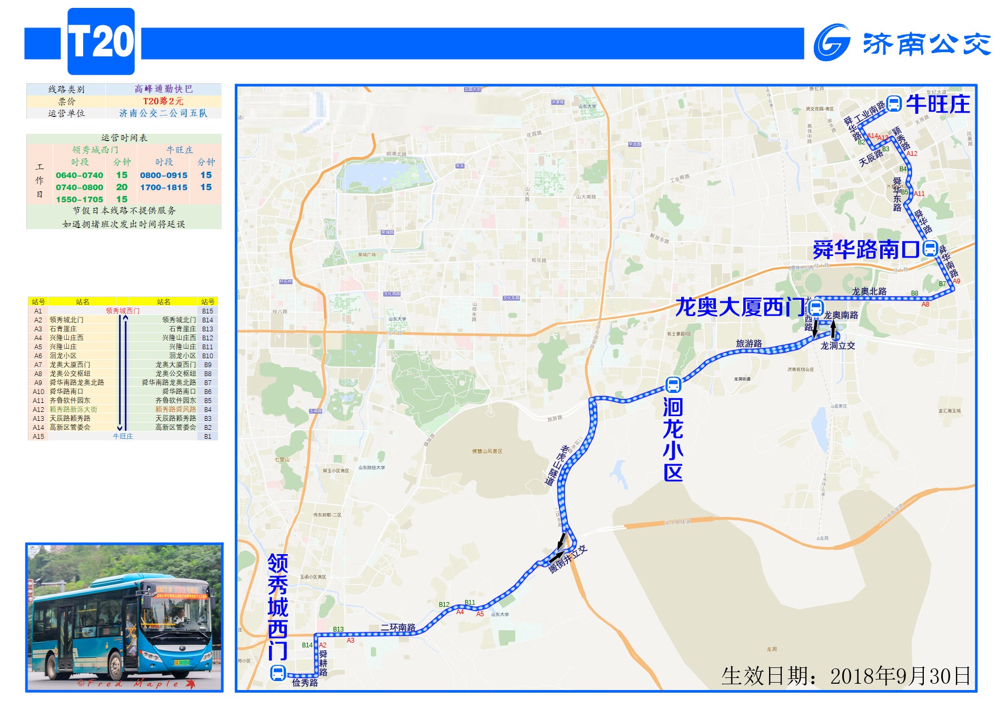This screenshot has width=1007, height=709.
Task: Select the 0740-0800 time slot
Action: click(79, 187)
